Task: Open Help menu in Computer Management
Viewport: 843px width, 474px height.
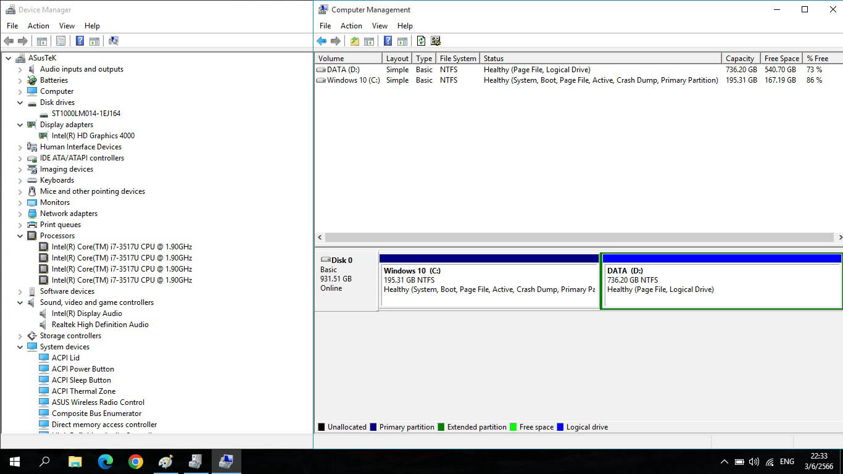Action: coord(405,26)
